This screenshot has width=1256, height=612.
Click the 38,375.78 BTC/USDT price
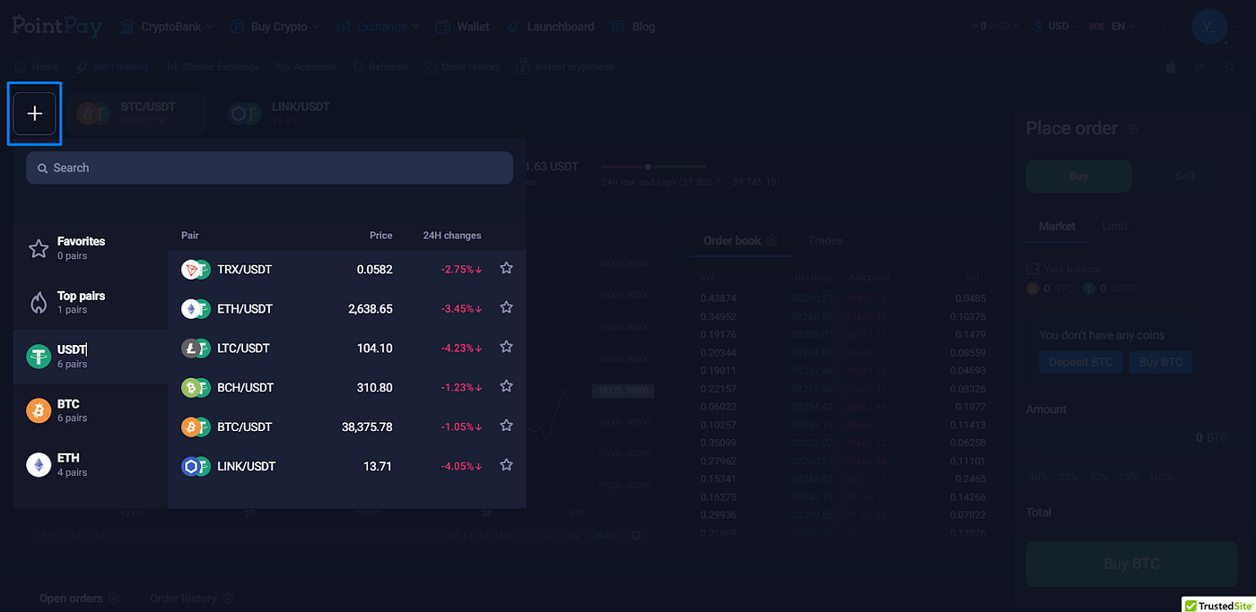pyautogui.click(x=367, y=427)
